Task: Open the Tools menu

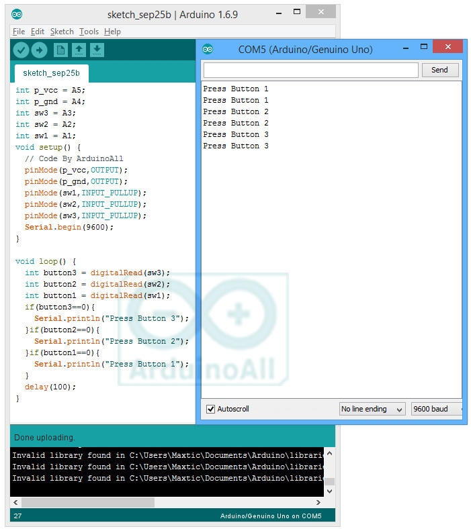Action: [89, 32]
